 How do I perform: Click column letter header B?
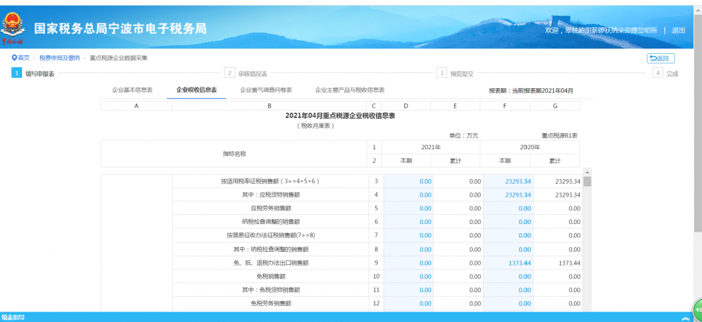coord(269,106)
